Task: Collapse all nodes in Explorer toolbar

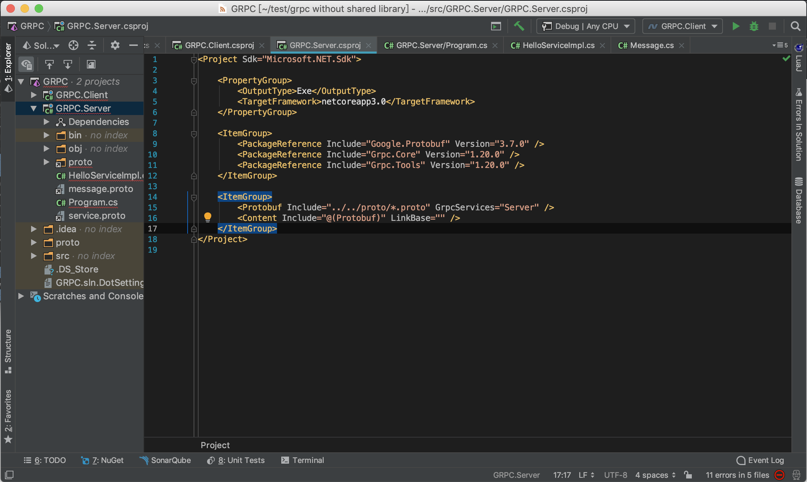Action: pos(92,45)
